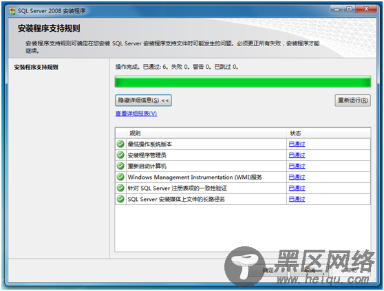Close the SQL Server 2008 setup window
Image resolution: width=384 pixels, height=291 pixels.
coord(366,10)
